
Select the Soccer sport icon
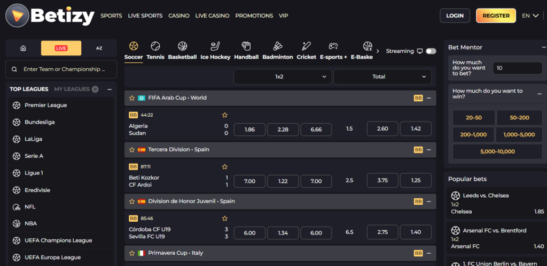tap(134, 46)
